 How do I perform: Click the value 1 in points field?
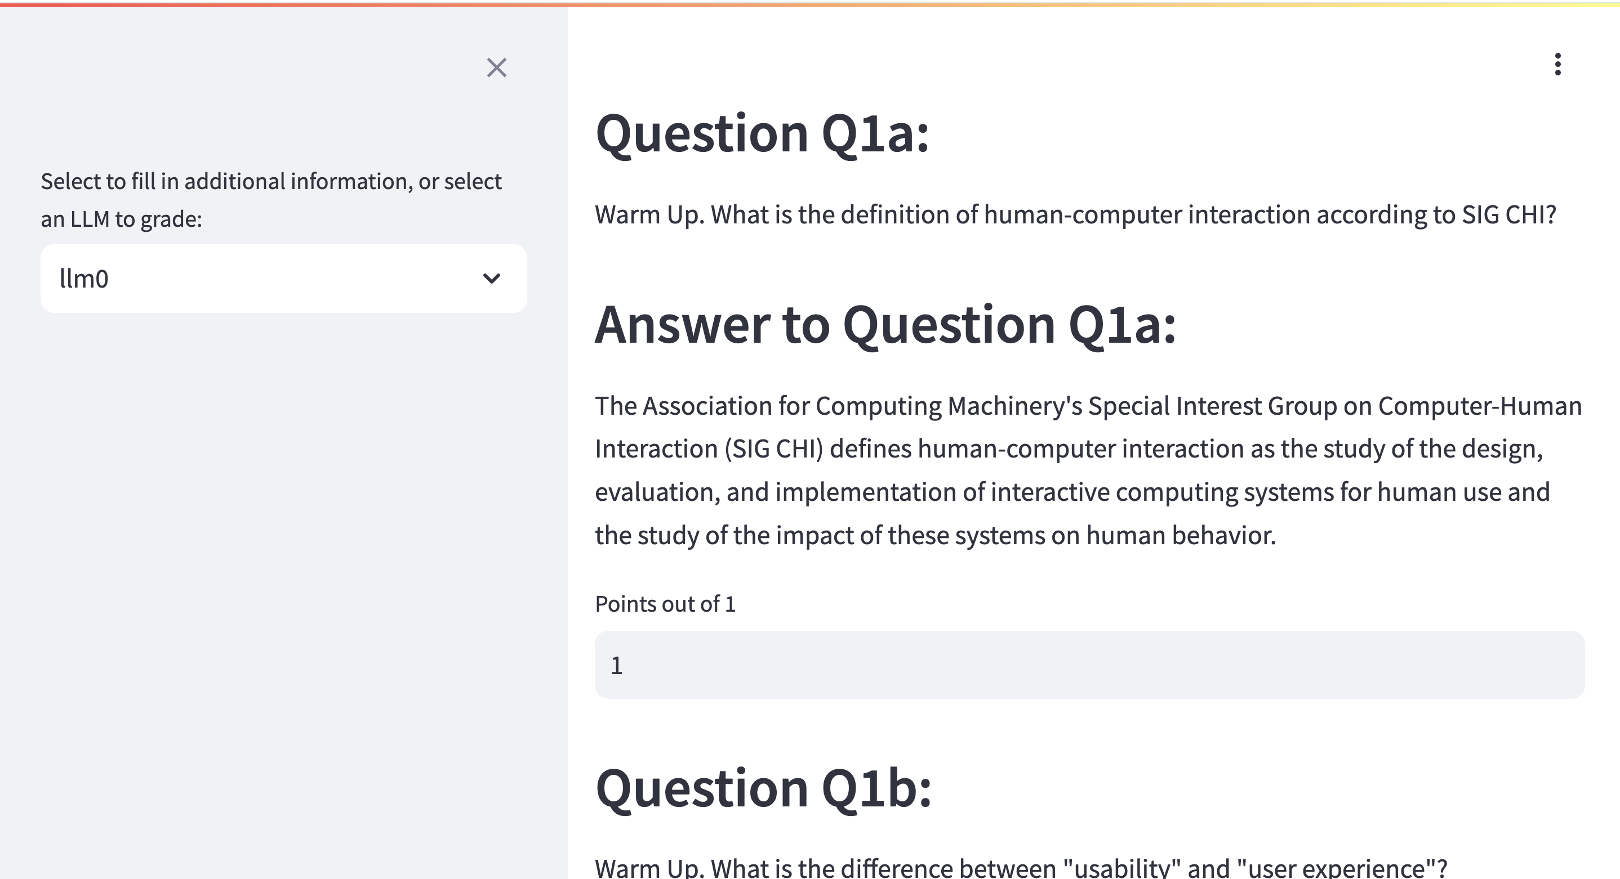616,665
